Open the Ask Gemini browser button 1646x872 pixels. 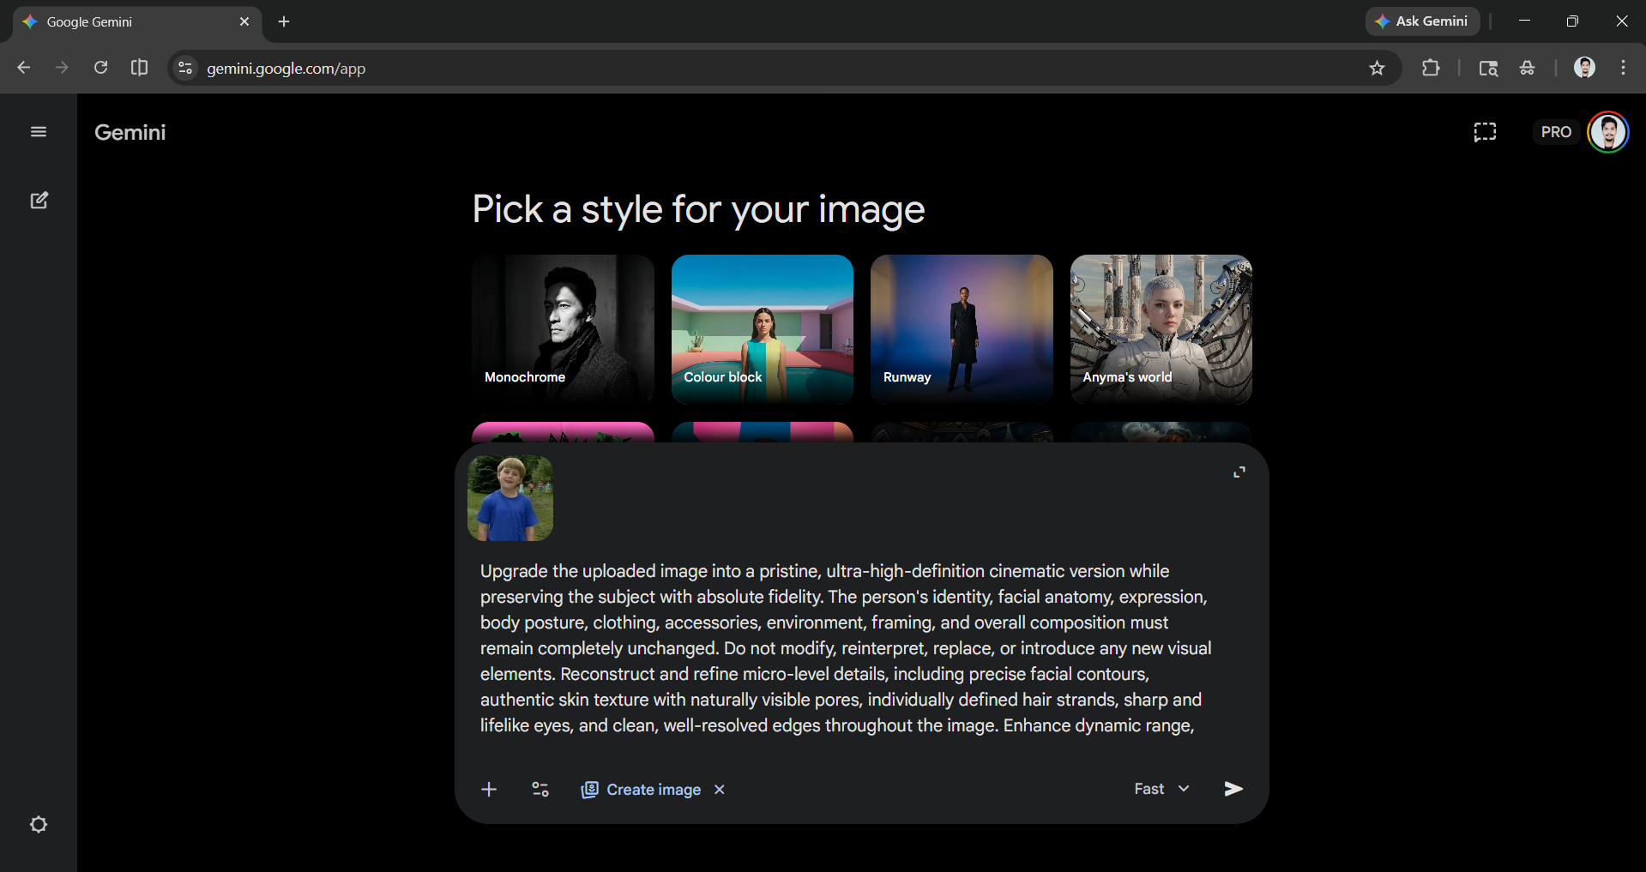tap(1421, 21)
